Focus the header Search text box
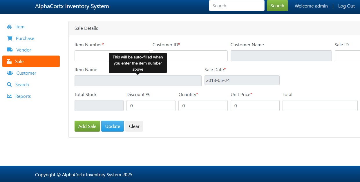 [x=237, y=5]
